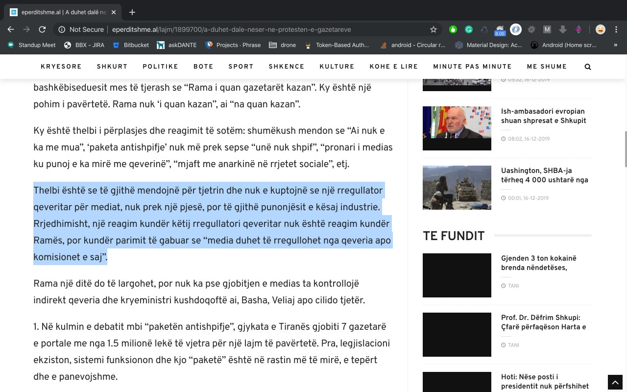This screenshot has width=627, height=392.
Task: Open the Gjenden 3 ton kokainë thumbnail
Action: point(457,275)
